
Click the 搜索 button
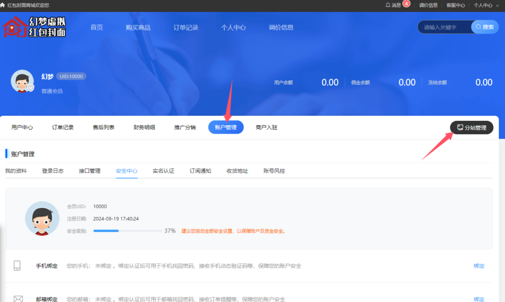[x=485, y=27]
